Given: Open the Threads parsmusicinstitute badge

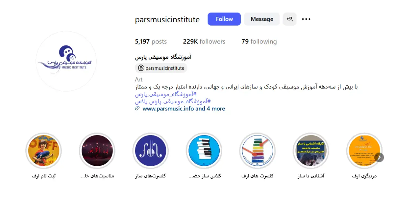Looking at the screenshot, I should (161, 68).
